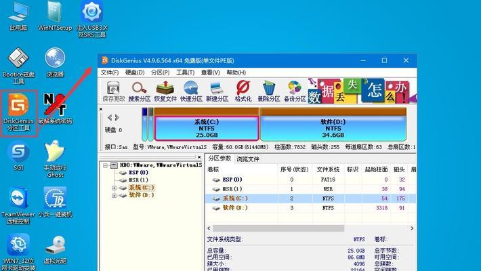The image size is (481, 271).
Task: Select 软件(D:) row in partition table
Action: [x=310, y=208]
